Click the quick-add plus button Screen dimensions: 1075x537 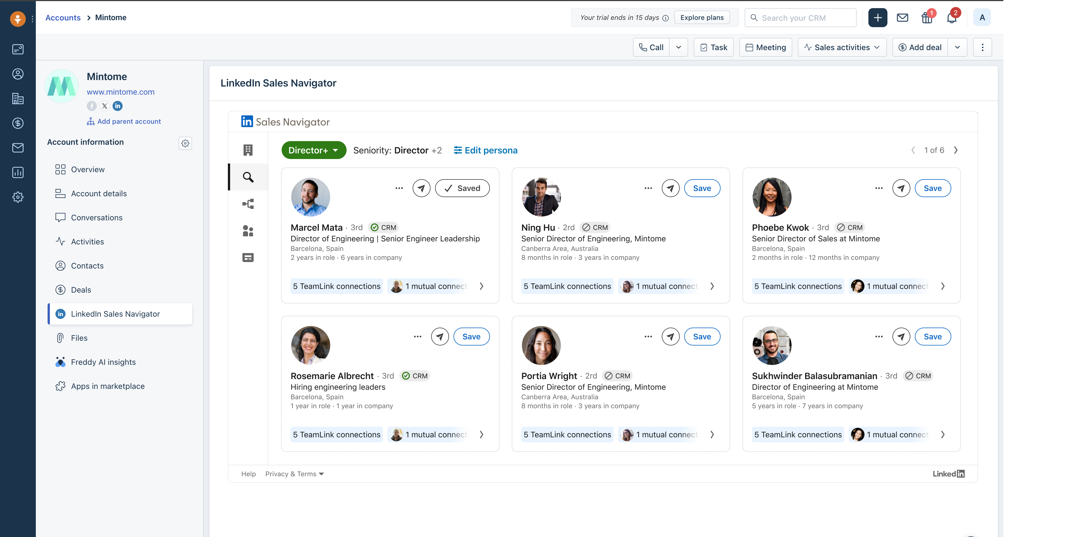877,18
